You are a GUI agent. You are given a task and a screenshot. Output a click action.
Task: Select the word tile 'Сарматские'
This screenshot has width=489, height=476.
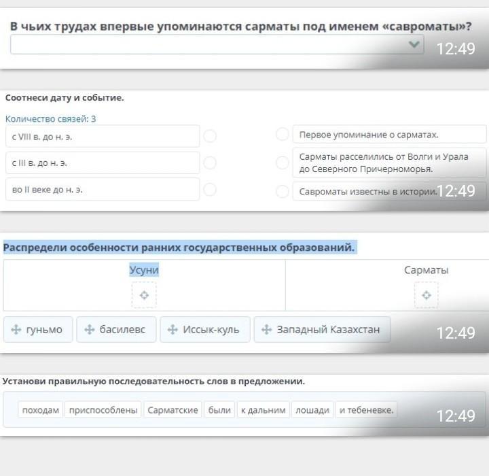point(173,410)
